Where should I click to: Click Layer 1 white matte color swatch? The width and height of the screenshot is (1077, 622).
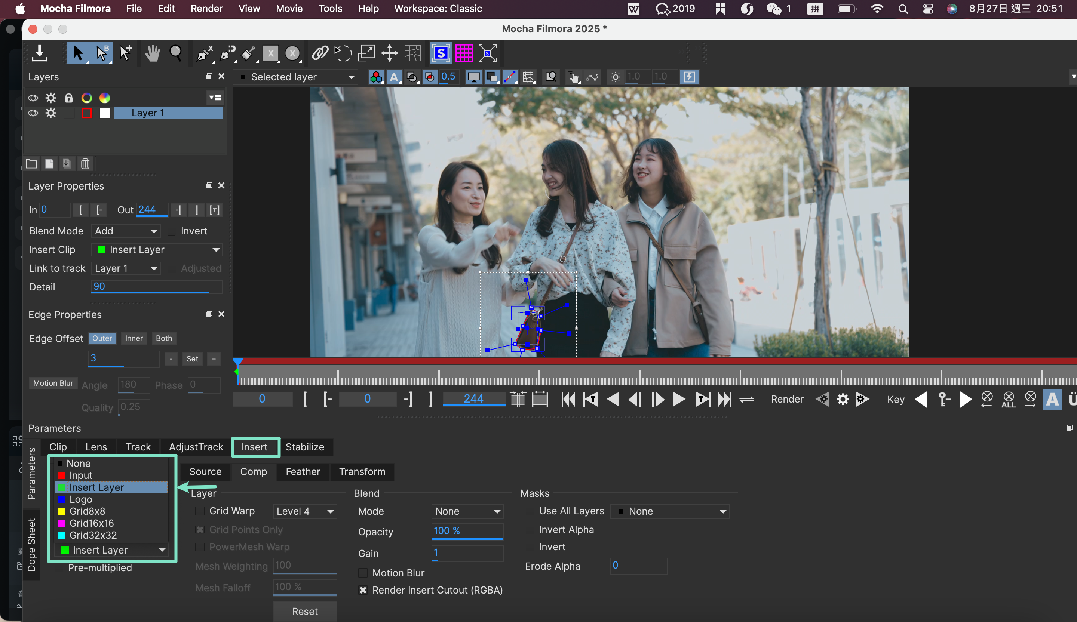click(x=105, y=113)
